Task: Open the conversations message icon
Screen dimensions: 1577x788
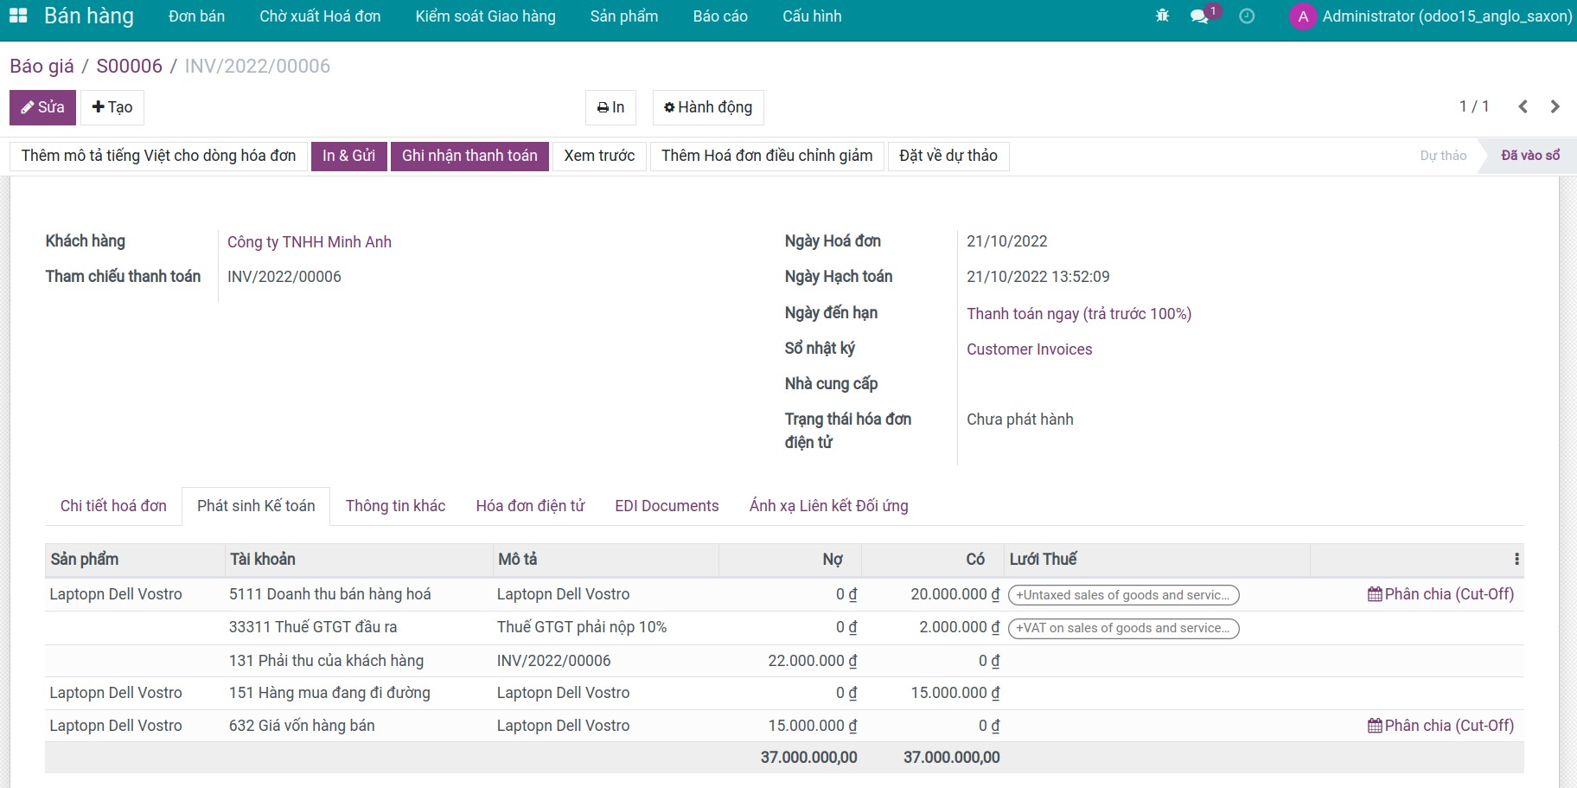Action: [x=1199, y=16]
